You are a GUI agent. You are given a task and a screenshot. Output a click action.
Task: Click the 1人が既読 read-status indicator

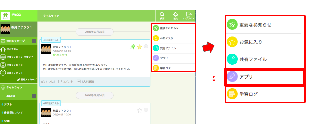[x=85, y=81]
